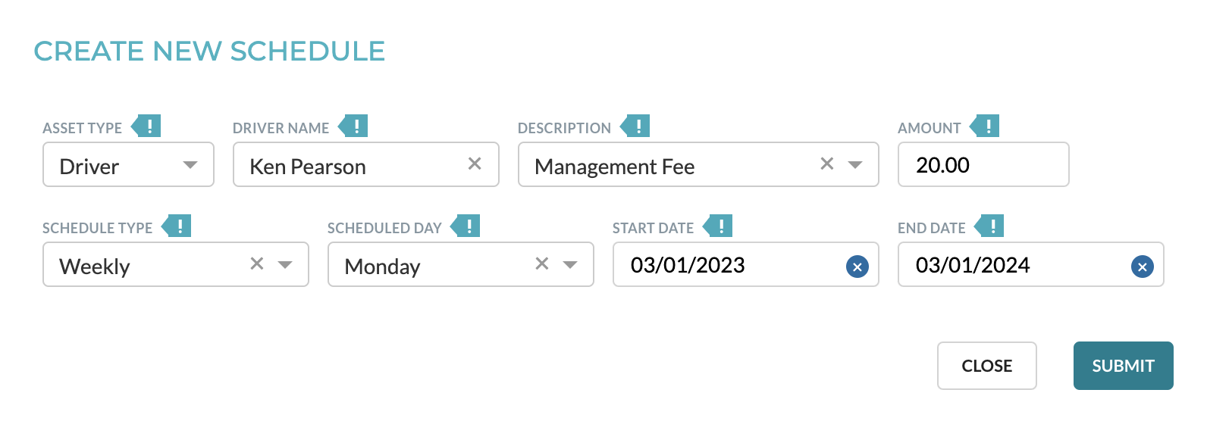1207x421 pixels.
Task: Clear the start date 03/01/2023
Action: [x=857, y=267]
